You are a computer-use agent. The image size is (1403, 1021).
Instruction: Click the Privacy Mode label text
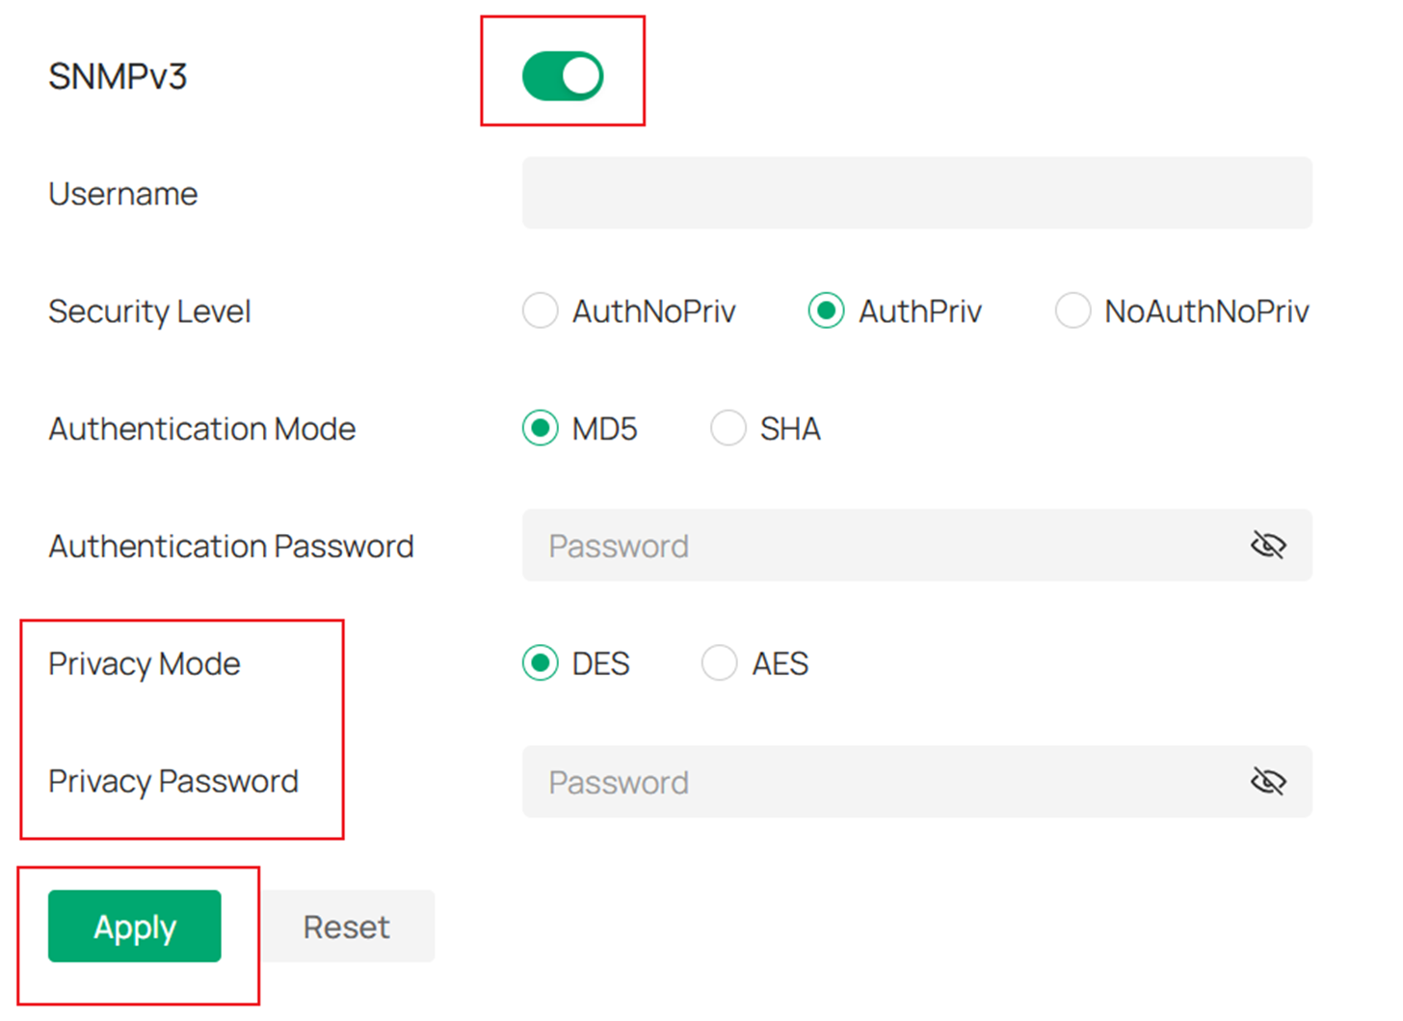(x=144, y=662)
